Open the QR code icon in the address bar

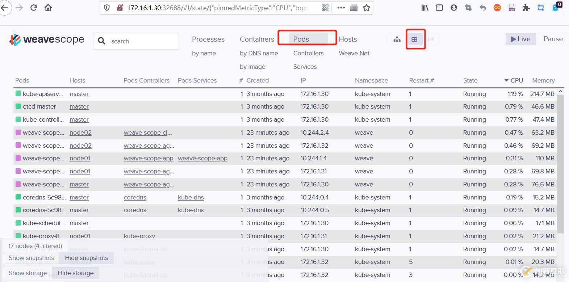point(325,8)
